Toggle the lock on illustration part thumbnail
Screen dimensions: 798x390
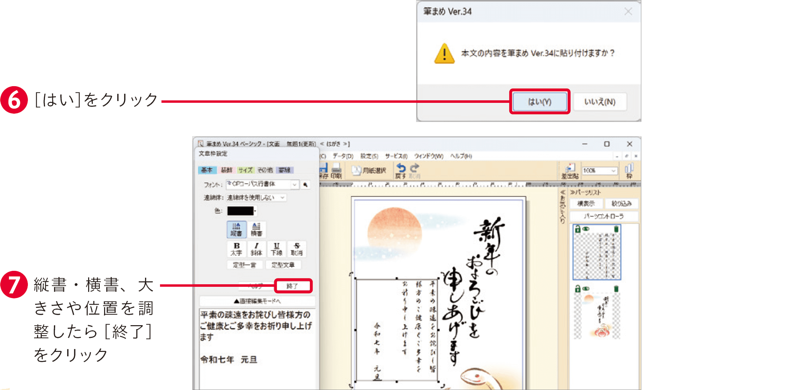point(577,289)
